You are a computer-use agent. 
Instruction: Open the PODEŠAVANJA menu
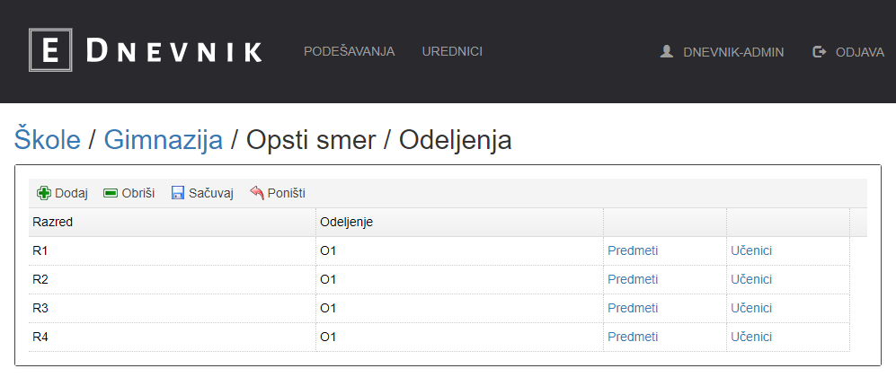(x=349, y=51)
